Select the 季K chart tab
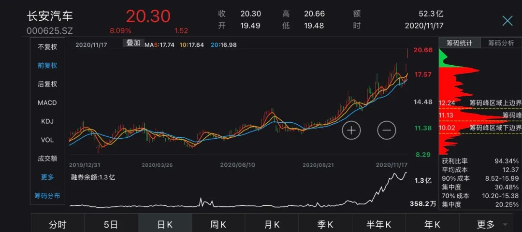Screen dimensions: 522x232 [x=325, y=225]
